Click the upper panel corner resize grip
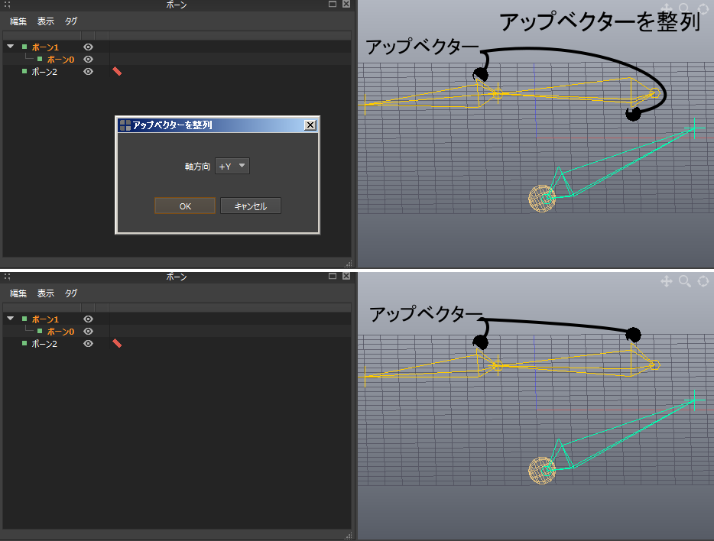Viewport: 714px width, 541px height. coord(349,264)
